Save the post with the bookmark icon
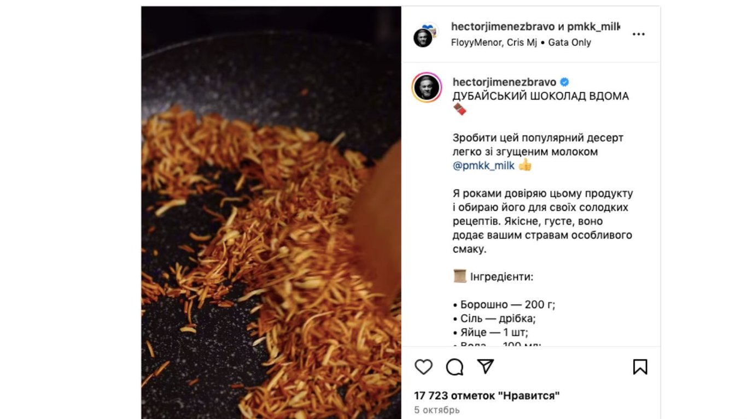The width and height of the screenshot is (747, 419). [640, 367]
